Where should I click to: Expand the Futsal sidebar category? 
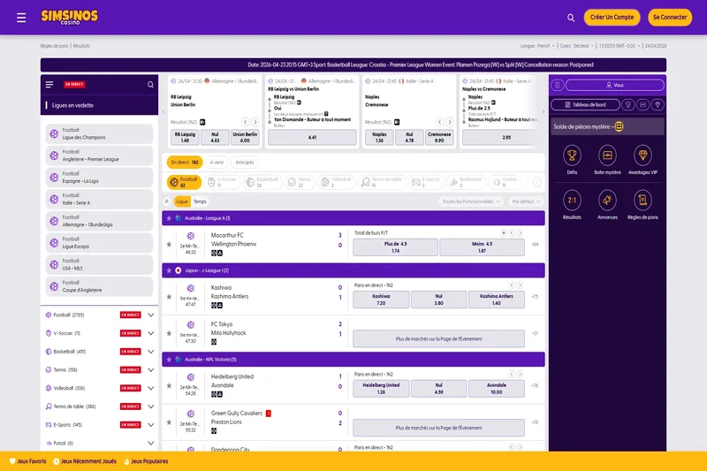(x=150, y=443)
